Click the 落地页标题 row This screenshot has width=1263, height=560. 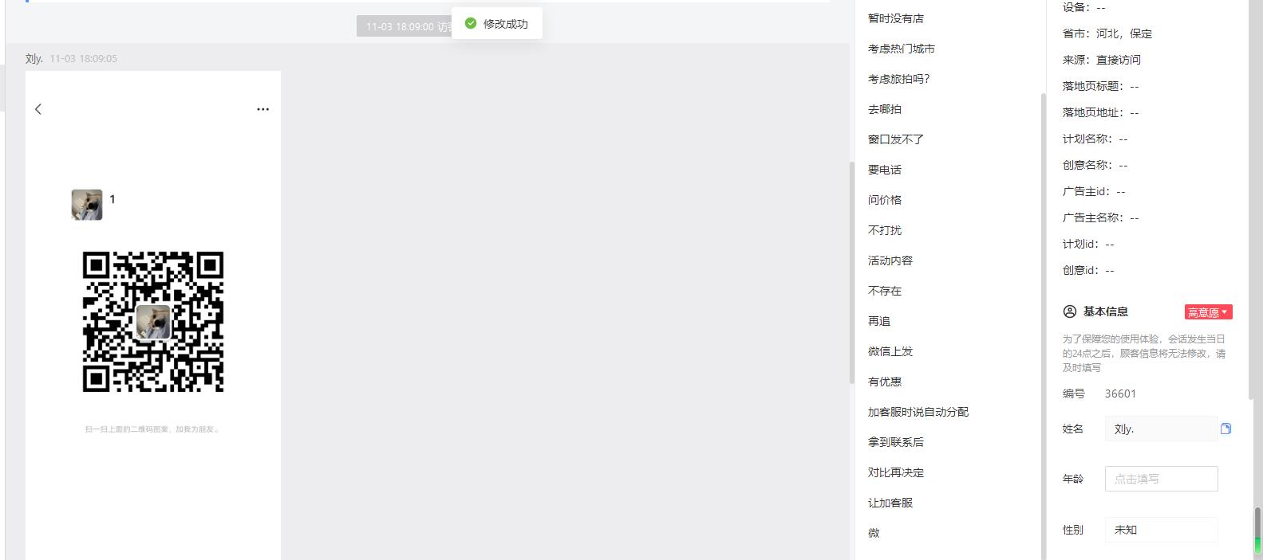[1101, 86]
